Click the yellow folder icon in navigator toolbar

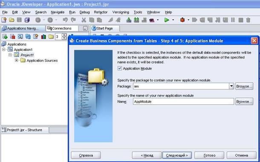[51, 36]
